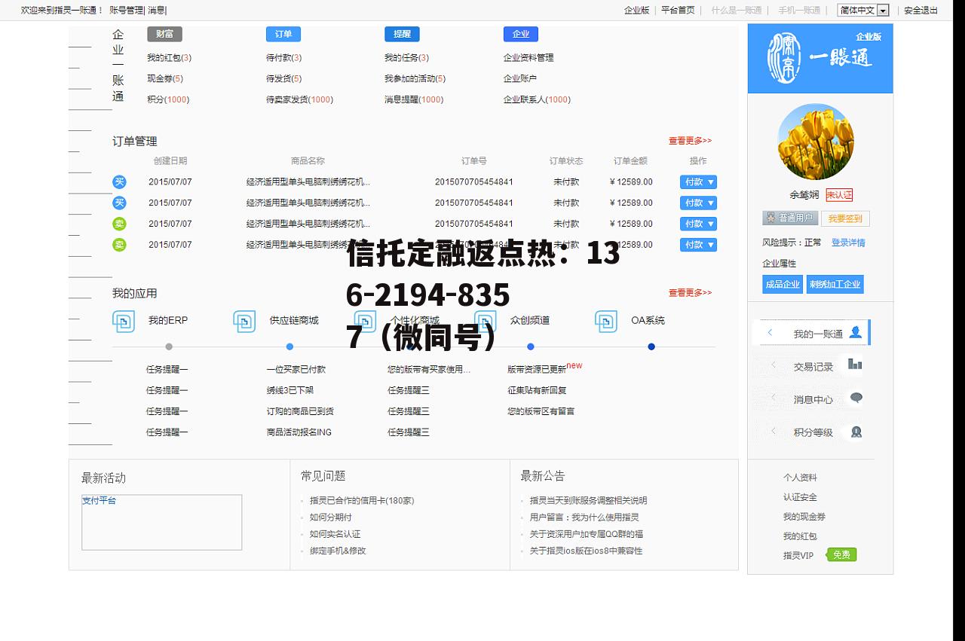Click the tulip profile avatar
The height and width of the screenshot is (641, 965).
click(816, 142)
